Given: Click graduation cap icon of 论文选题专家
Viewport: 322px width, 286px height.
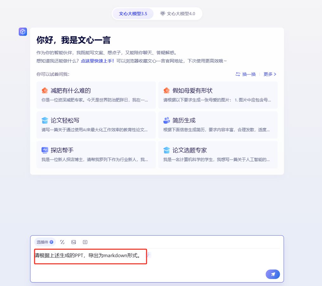Looking at the screenshot, I should tap(167, 150).
